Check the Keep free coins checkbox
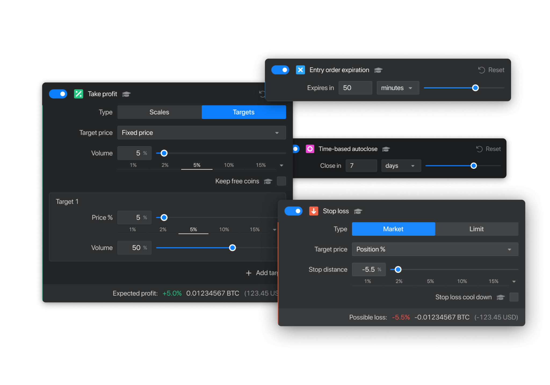The height and width of the screenshot is (385, 550). 281,181
